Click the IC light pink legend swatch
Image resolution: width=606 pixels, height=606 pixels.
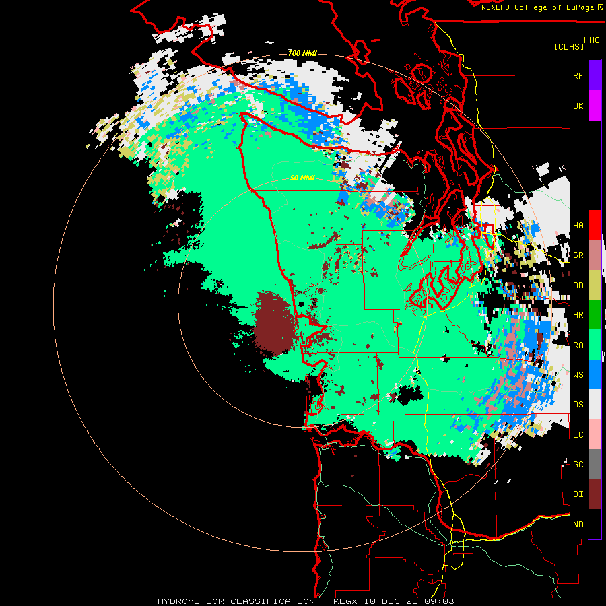(595, 434)
